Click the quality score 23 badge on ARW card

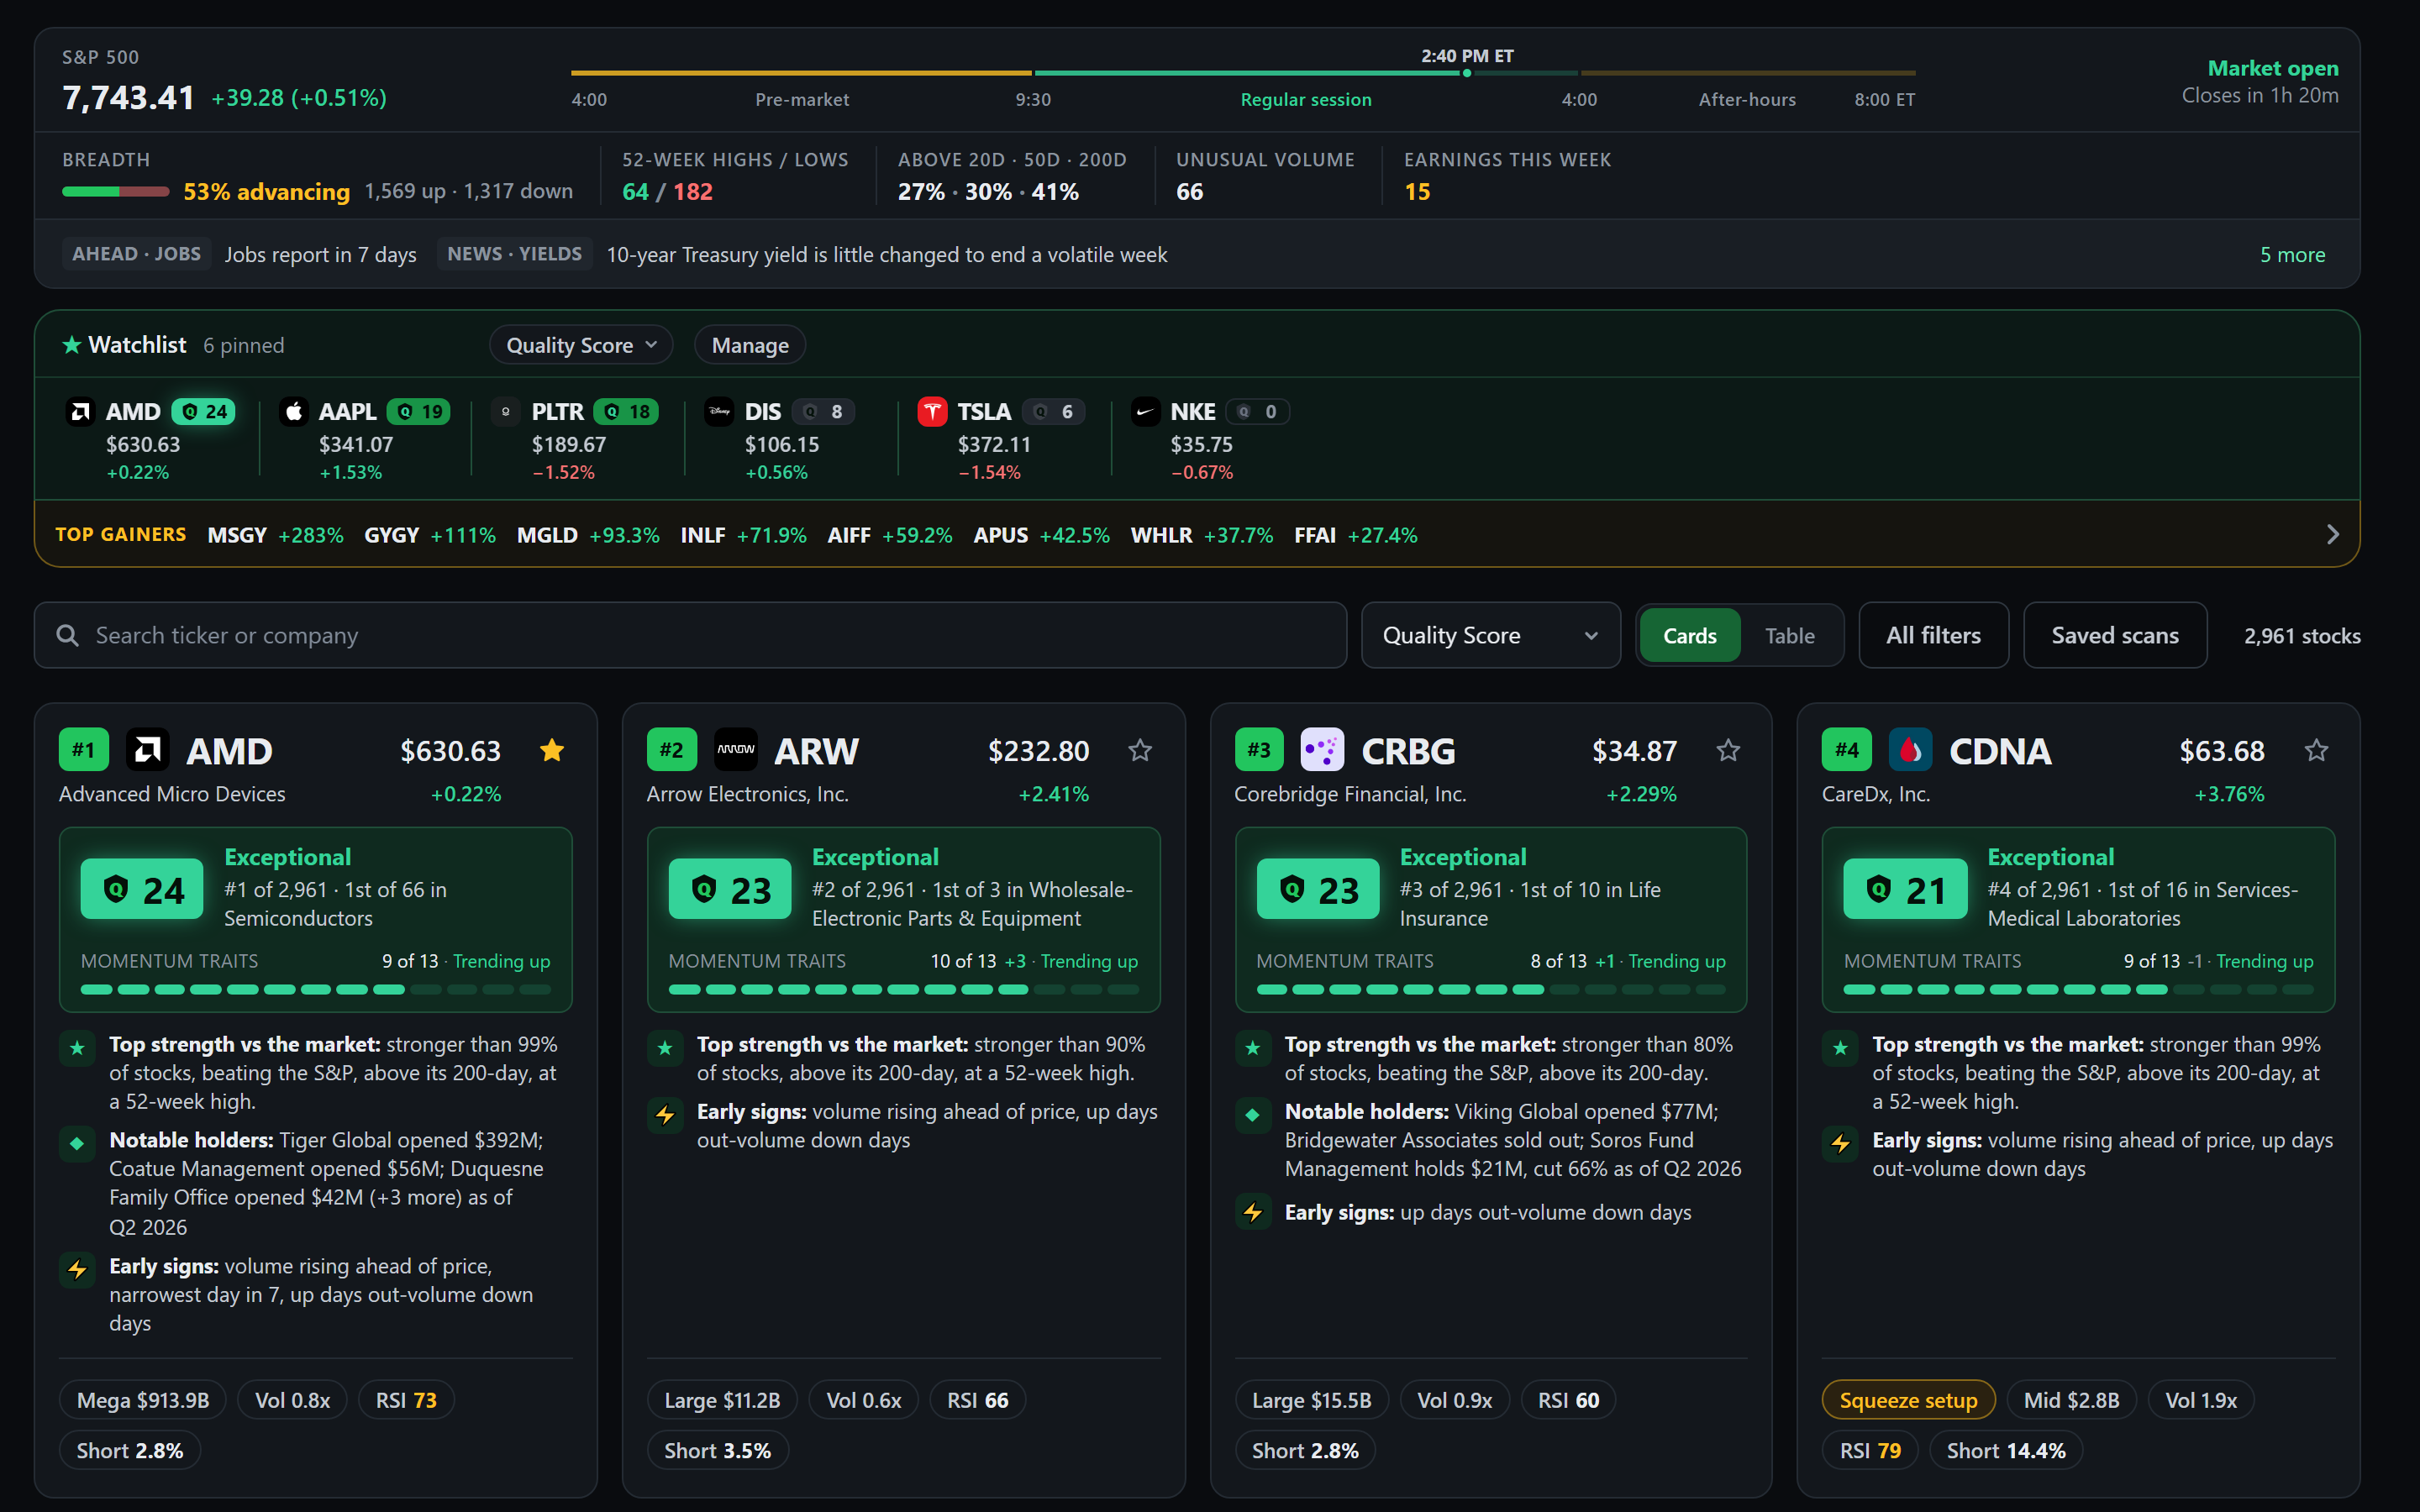pos(730,889)
